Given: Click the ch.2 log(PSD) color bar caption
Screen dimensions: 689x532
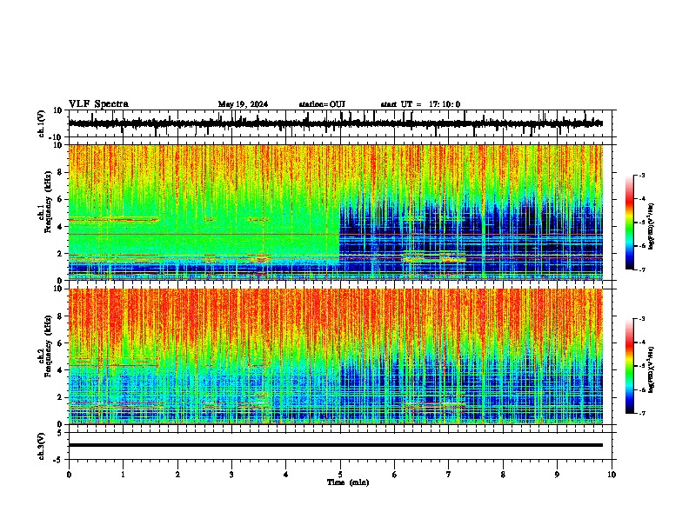Looking at the screenshot, I should click(x=652, y=370).
